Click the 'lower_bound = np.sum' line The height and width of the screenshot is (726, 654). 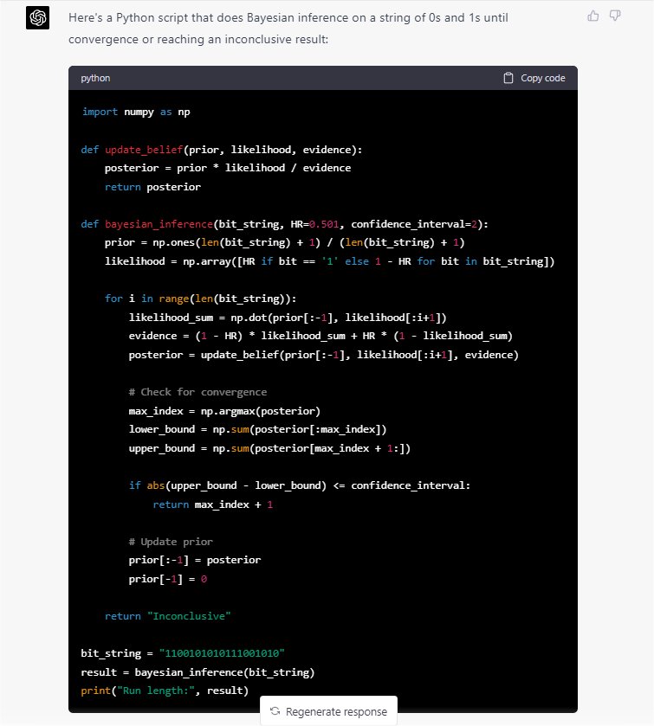(258, 430)
